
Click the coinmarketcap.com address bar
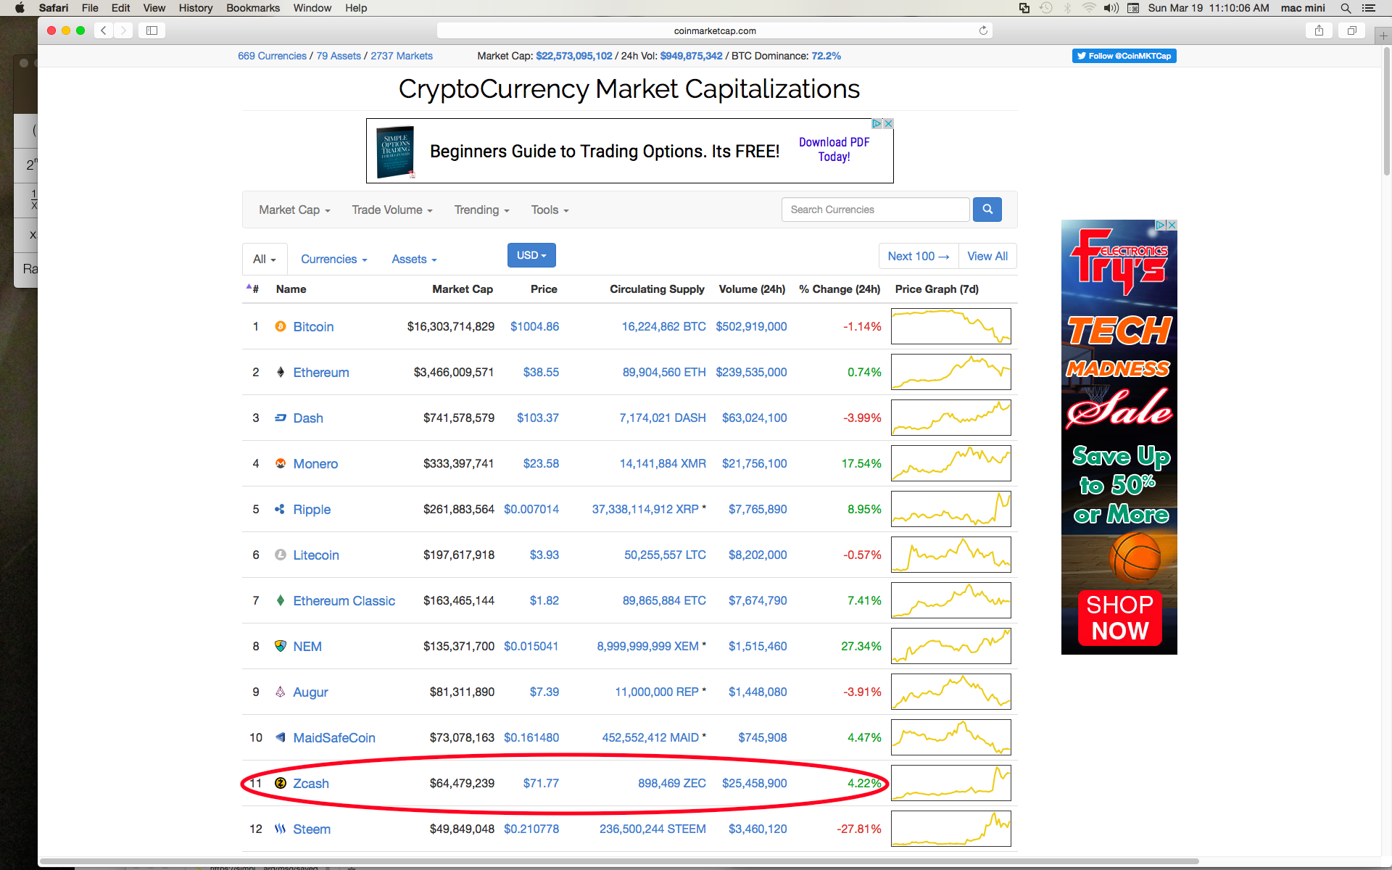pos(715,30)
